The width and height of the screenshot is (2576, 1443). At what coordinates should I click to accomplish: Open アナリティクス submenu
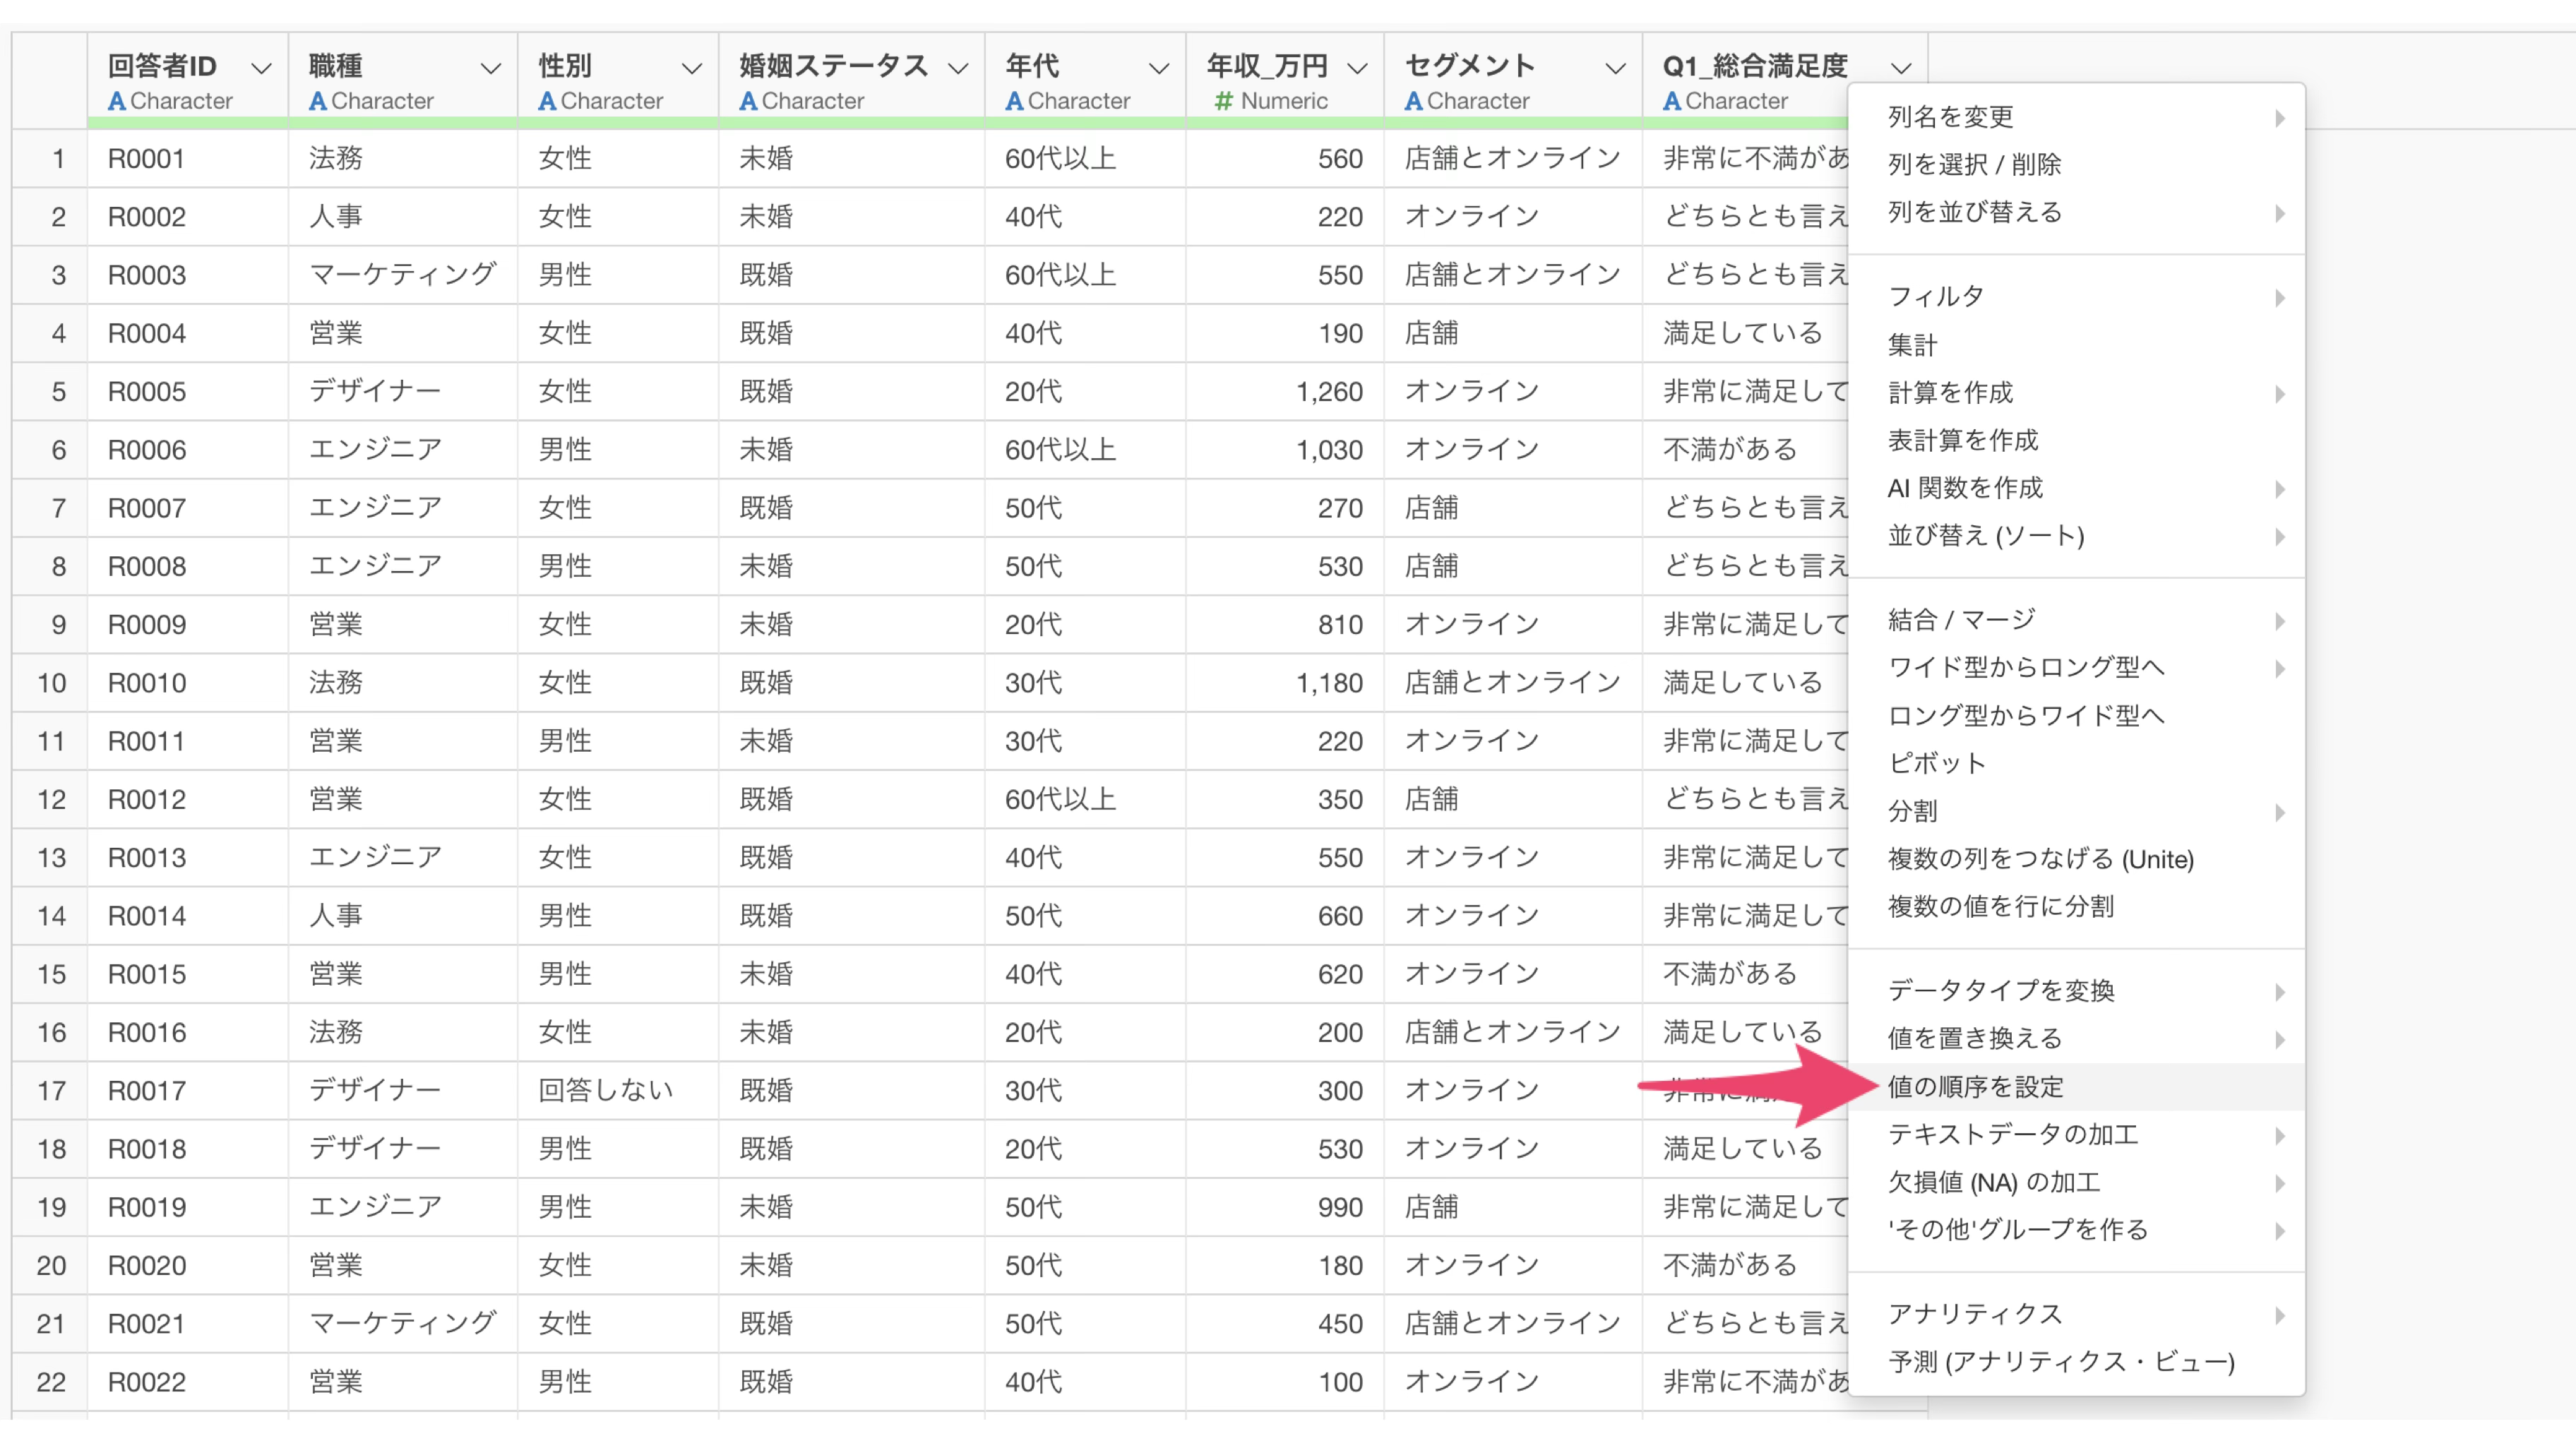pyautogui.click(x=2076, y=1314)
